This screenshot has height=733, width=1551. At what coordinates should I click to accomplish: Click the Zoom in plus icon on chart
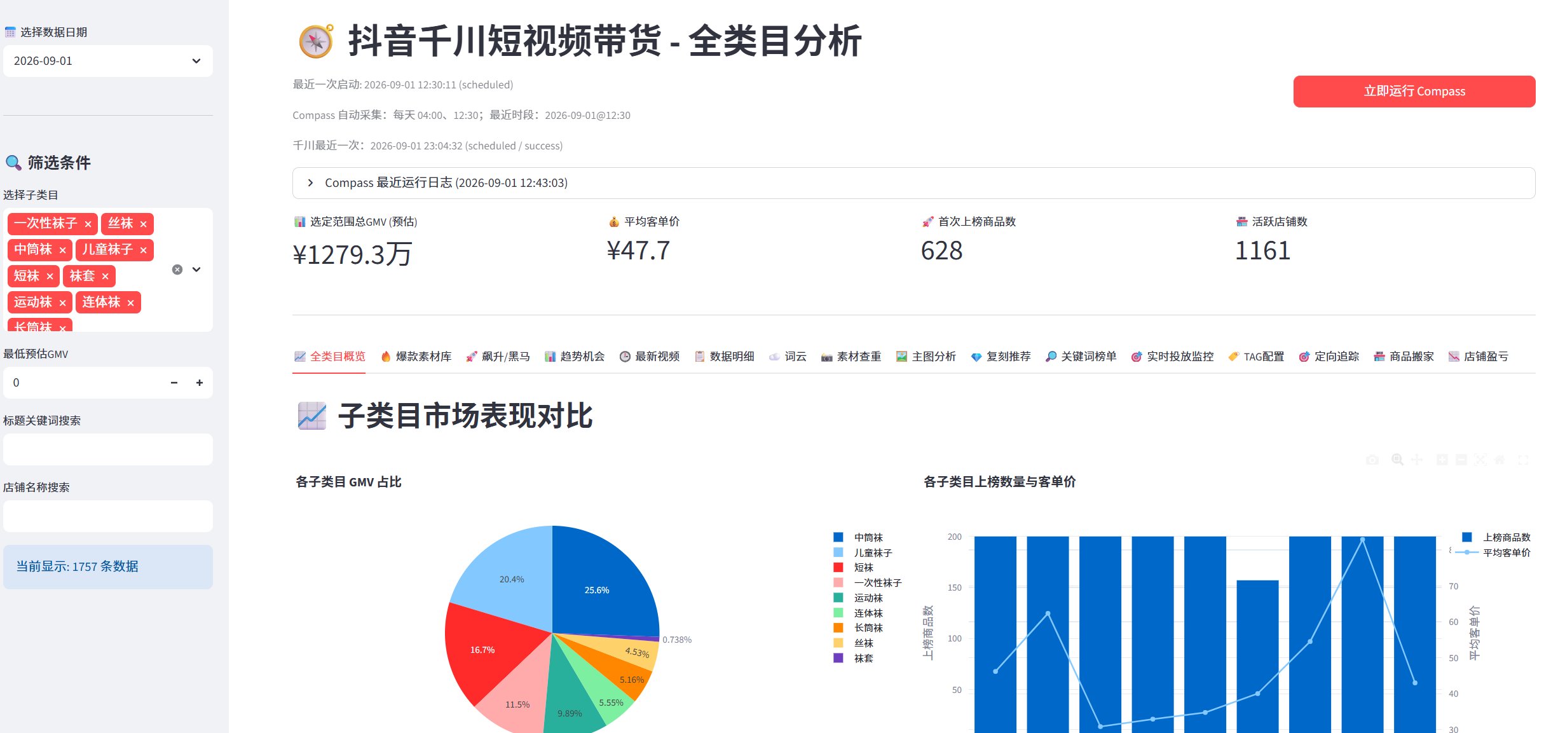(x=1442, y=460)
